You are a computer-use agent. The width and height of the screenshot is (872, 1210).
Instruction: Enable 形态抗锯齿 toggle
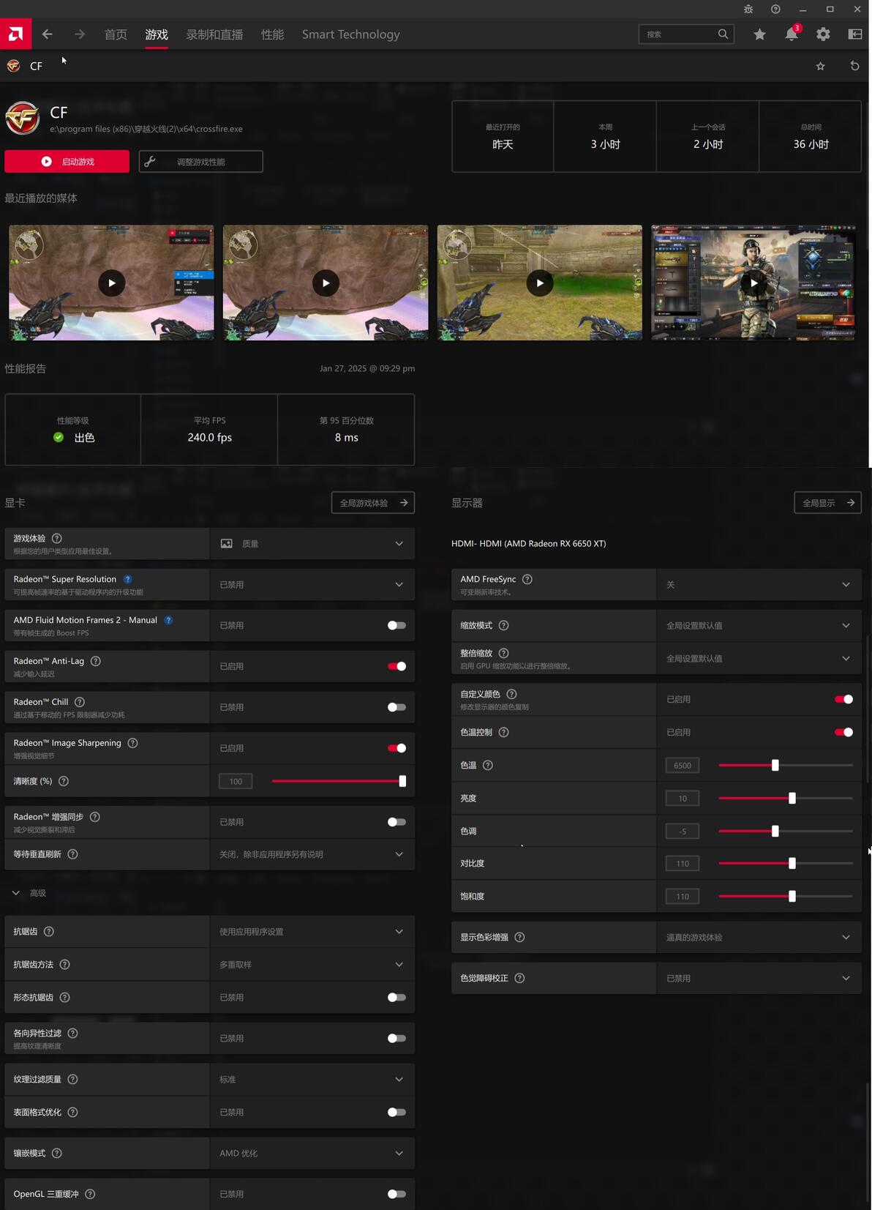point(396,997)
